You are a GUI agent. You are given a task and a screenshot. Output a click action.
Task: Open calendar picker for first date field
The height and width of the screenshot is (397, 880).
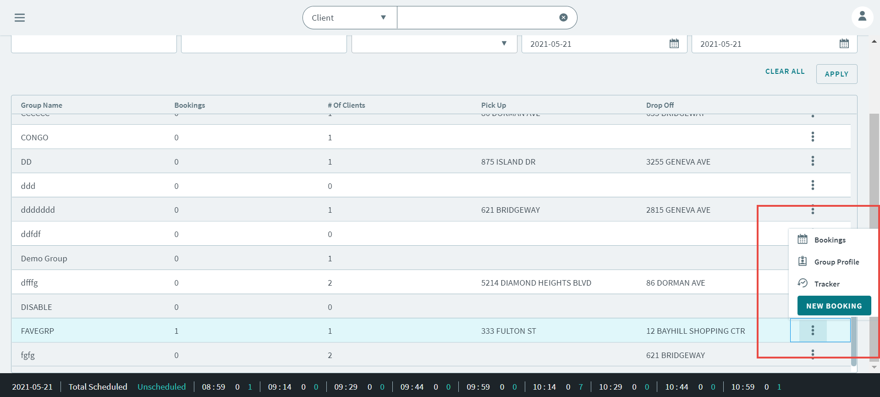(674, 44)
